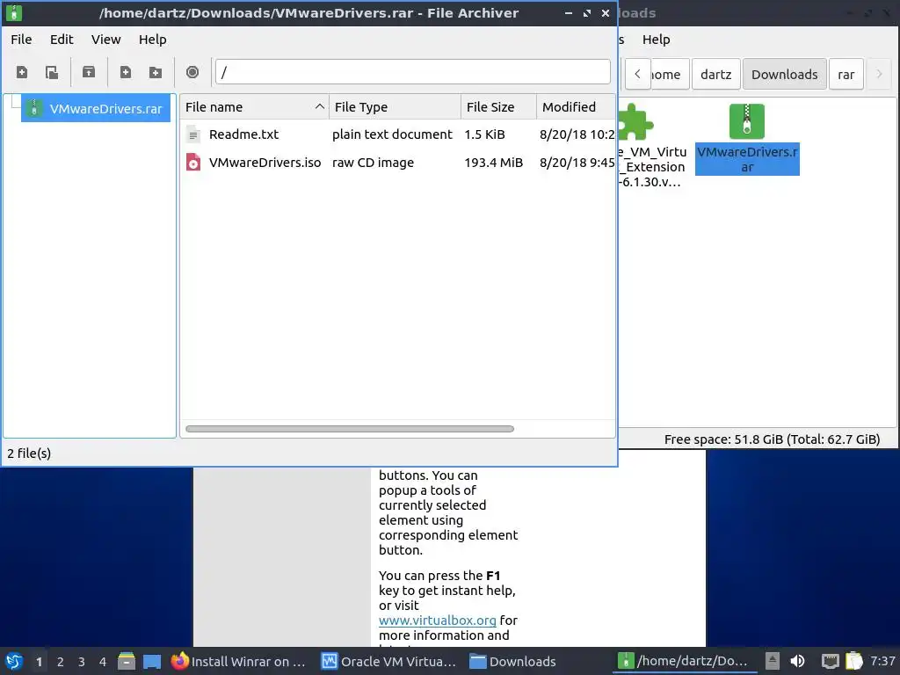
Task: Click the Extract archive toolbar icon
Action: point(89,72)
